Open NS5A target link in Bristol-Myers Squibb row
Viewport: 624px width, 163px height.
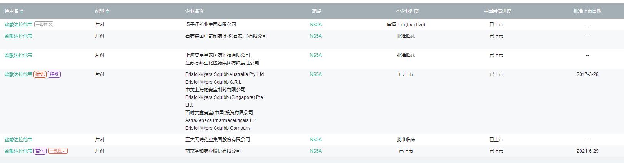(315, 74)
